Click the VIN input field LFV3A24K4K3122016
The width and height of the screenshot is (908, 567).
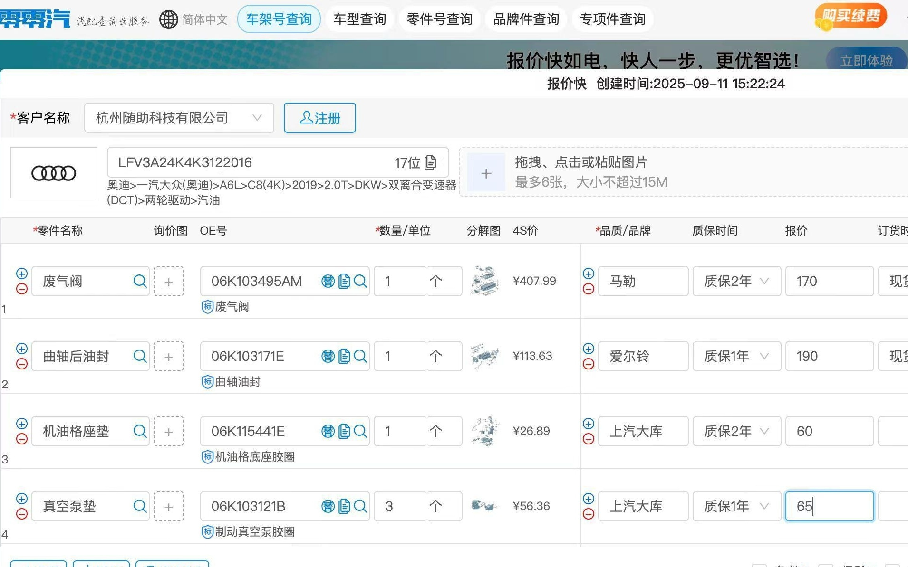point(278,162)
